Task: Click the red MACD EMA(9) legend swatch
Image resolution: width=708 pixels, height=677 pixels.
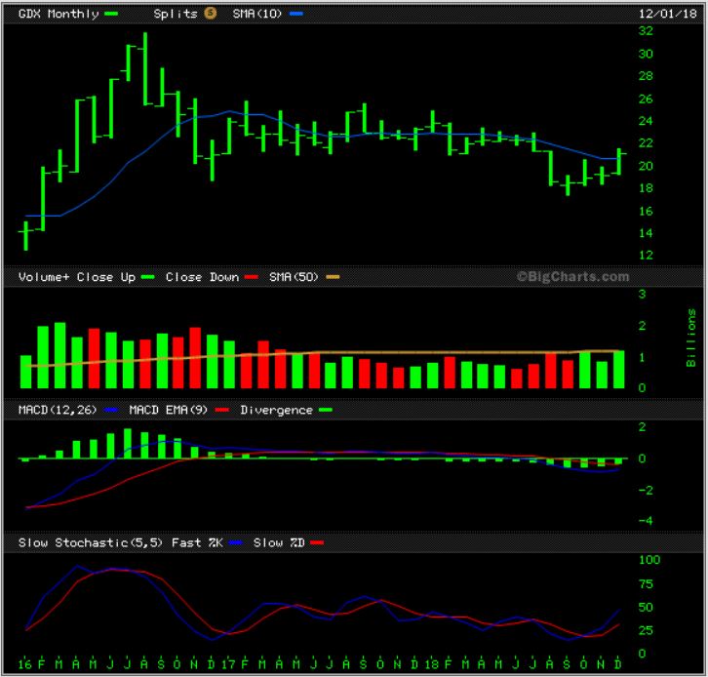Action: (221, 410)
